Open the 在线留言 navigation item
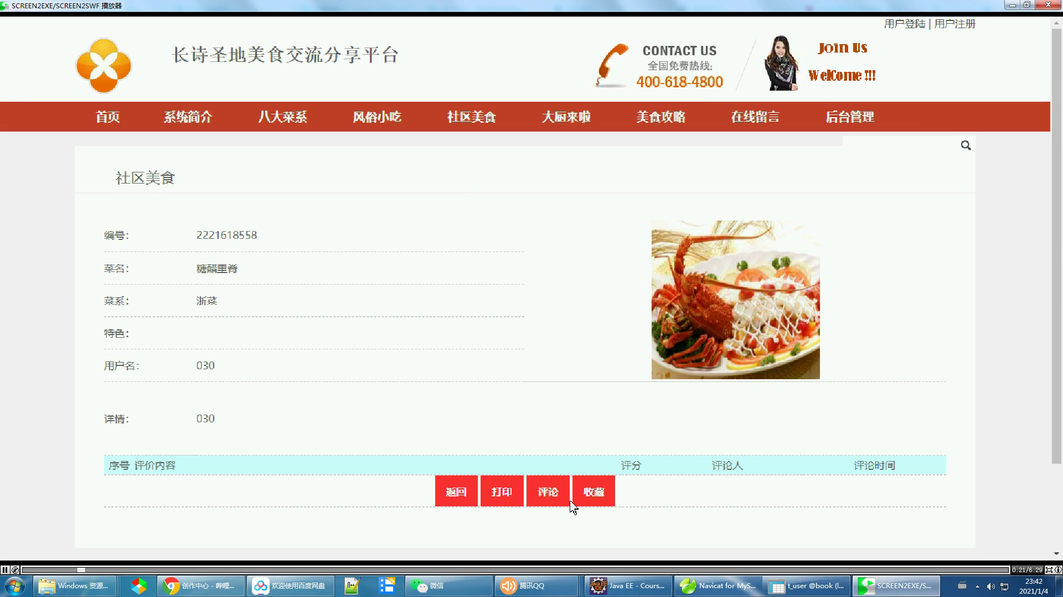 tap(755, 117)
